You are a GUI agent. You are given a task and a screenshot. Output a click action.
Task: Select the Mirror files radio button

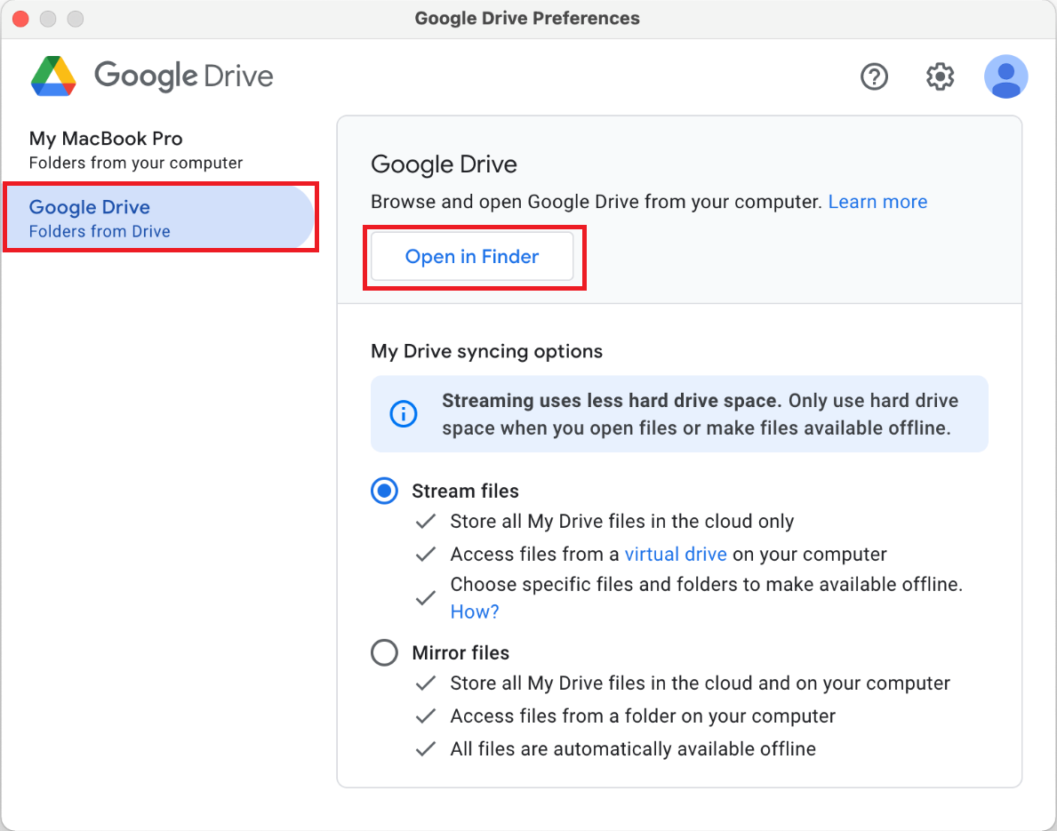point(384,652)
